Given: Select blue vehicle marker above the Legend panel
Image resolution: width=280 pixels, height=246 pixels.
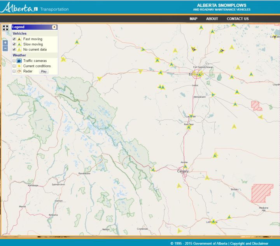Looking at the screenshot, I should (77, 42).
